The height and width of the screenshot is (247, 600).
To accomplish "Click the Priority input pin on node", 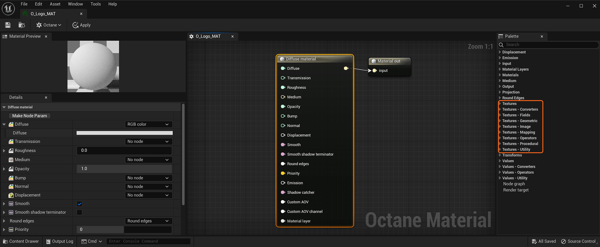I will tap(283, 173).
